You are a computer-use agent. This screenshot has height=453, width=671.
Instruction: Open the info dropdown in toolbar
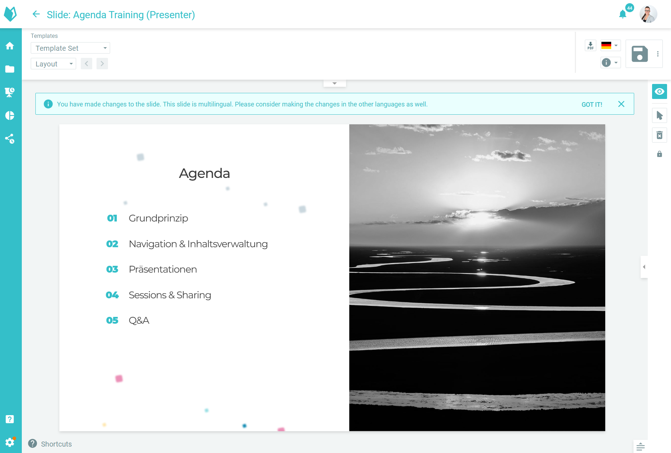[x=610, y=63]
